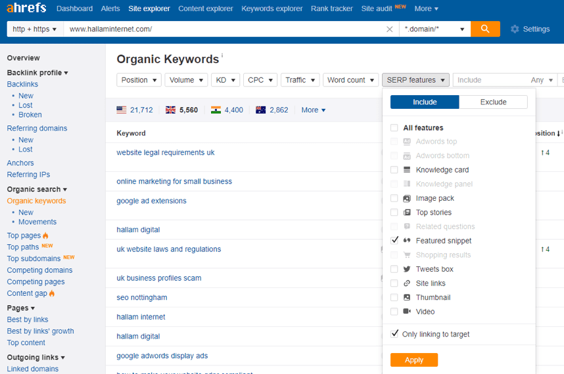Select the US flag country icon

tap(122, 110)
